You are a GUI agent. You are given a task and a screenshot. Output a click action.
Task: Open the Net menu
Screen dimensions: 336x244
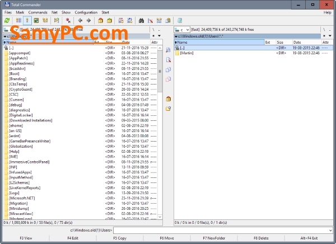click(x=54, y=12)
